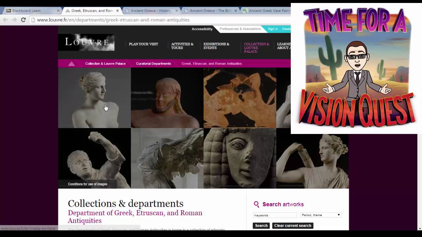Click the Venus de Milo statue thumbnail
This screenshot has height=237, width=422.
(95, 98)
